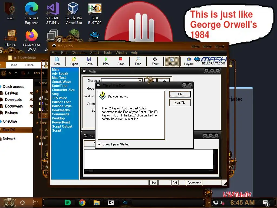The image size is (277, 208).
Task: Open TTS Voice in the side menu
Action: pos(59,98)
